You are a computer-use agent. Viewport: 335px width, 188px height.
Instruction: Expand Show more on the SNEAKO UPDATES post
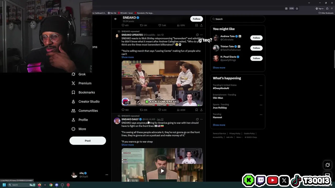127,57
